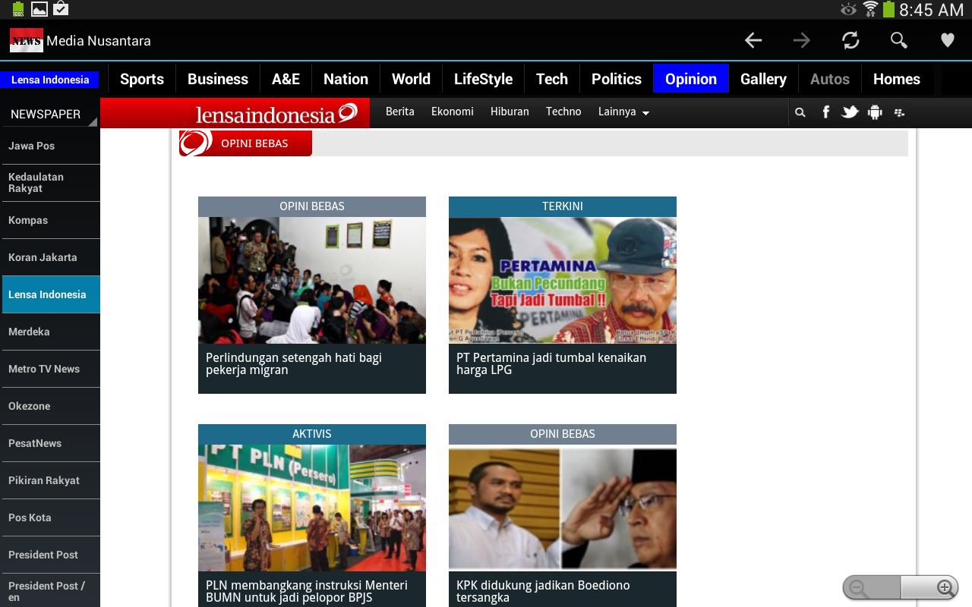Zoom in with the plus magnifier button

pyautogui.click(x=944, y=587)
